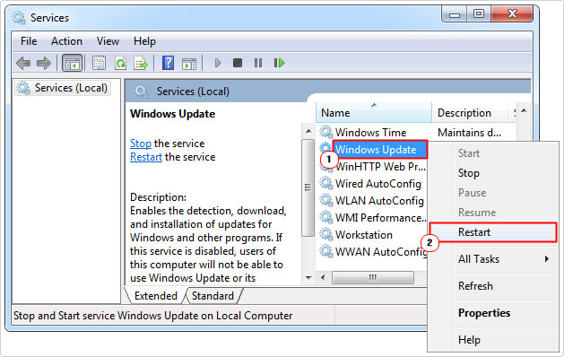Click the WMI Performance gear icon
Screen dimensions: 564x357
tap(325, 217)
